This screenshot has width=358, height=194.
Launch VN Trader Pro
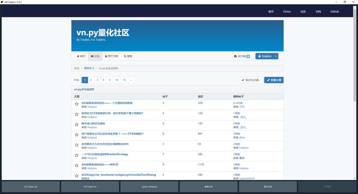coord(90,187)
